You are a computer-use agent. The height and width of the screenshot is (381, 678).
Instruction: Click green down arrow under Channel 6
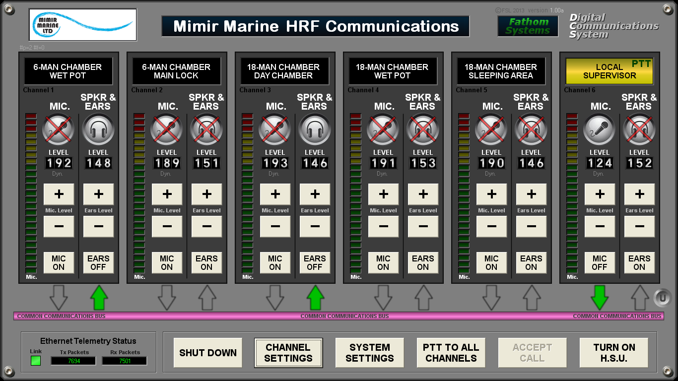600,298
